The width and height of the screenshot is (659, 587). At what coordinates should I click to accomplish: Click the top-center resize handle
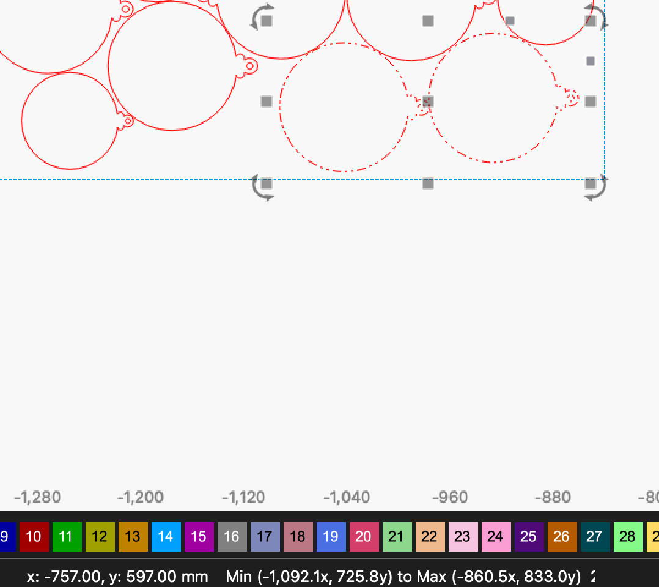(428, 21)
